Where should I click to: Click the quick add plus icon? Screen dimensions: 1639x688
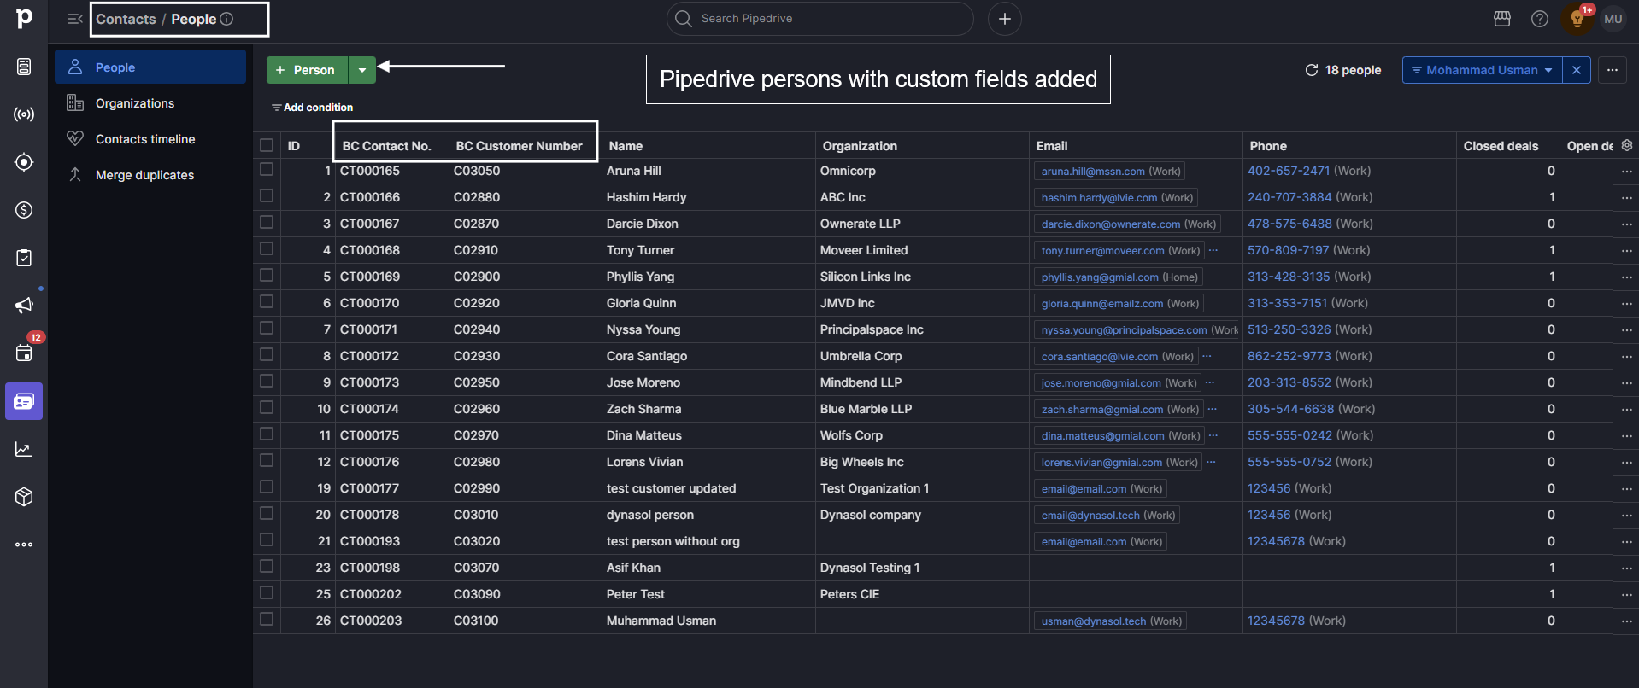point(1005,19)
